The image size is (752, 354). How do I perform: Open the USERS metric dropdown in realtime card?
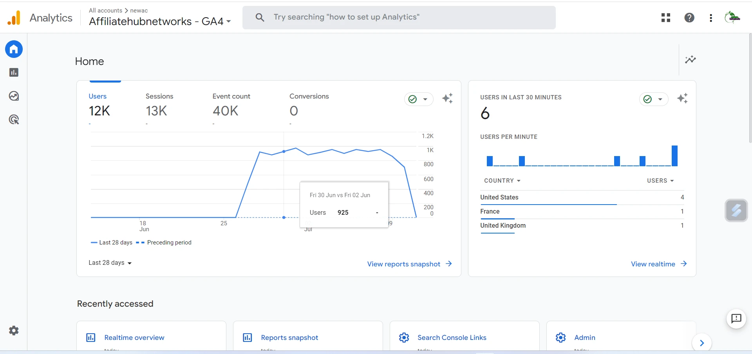coord(660,181)
